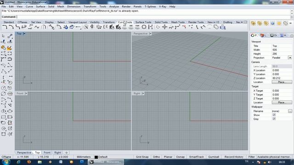Open the Layers panel tab
Screen dimensions: 294x165
pyautogui.click(x=264, y=36)
